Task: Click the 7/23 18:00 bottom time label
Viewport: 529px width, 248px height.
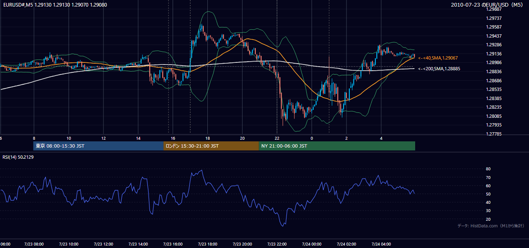Action: pyautogui.click(x=208, y=244)
